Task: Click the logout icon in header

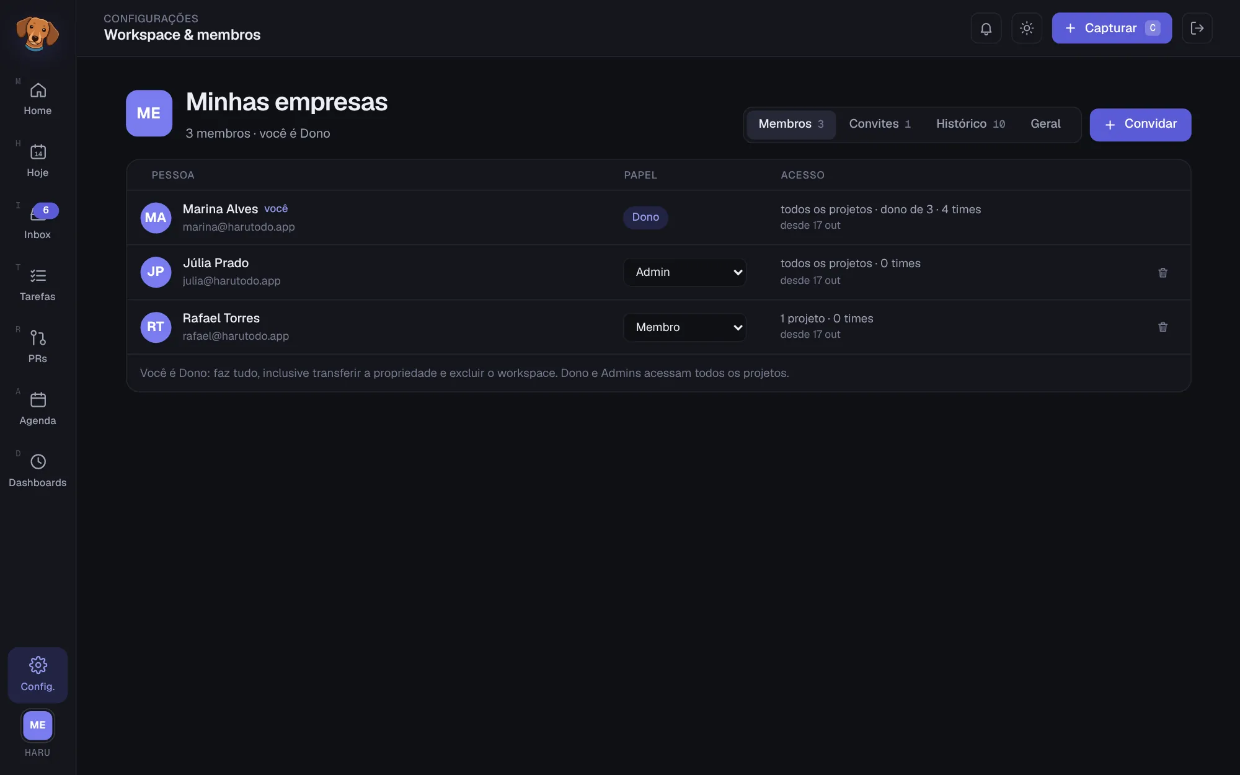Action: click(1197, 29)
